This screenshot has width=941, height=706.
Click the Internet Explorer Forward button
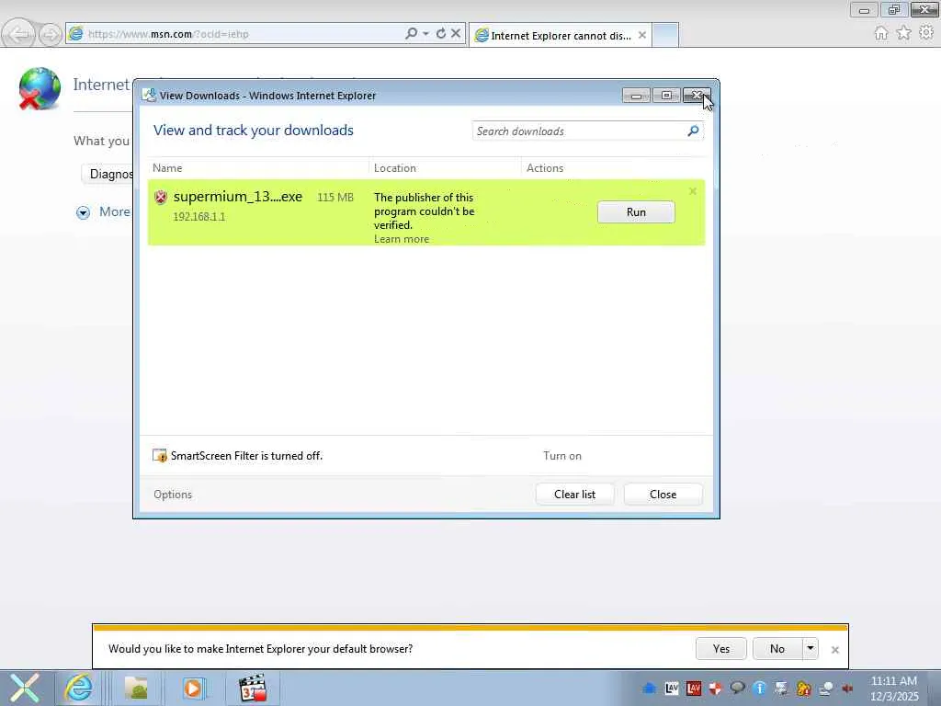[x=50, y=34]
